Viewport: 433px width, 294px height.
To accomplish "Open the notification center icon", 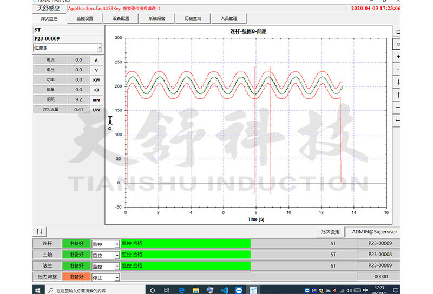I will 396,290.
